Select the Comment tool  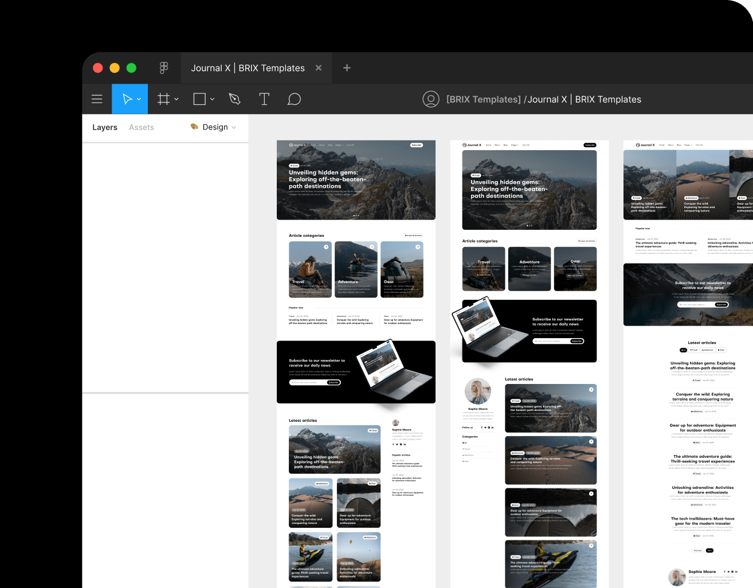click(x=294, y=99)
